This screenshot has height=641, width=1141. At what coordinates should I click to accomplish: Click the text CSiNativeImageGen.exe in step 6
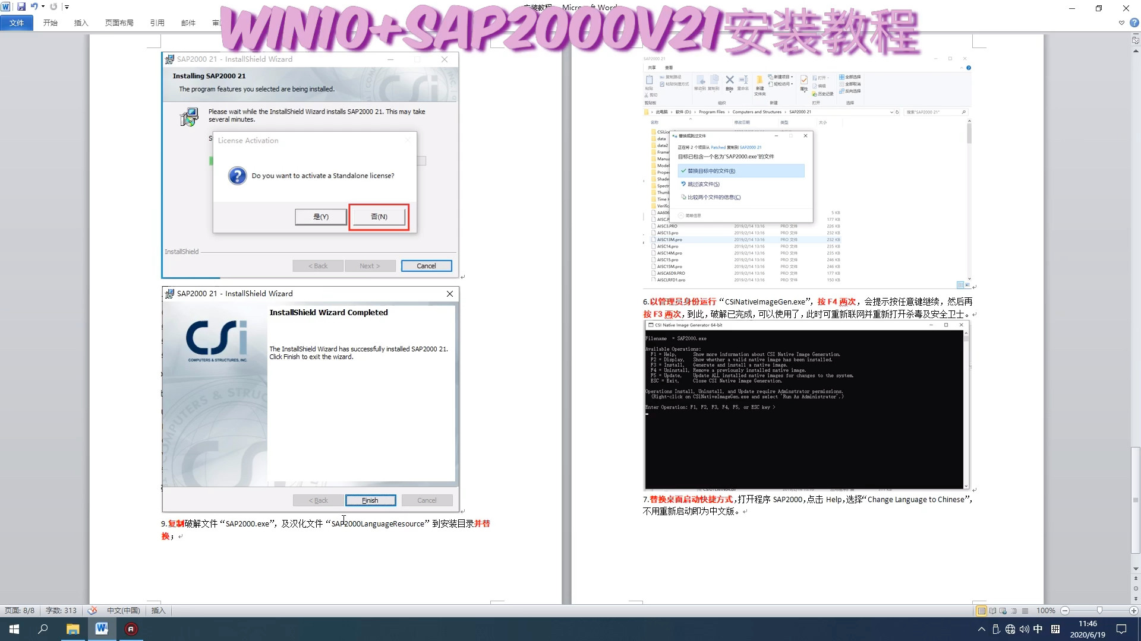tap(765, 302)
